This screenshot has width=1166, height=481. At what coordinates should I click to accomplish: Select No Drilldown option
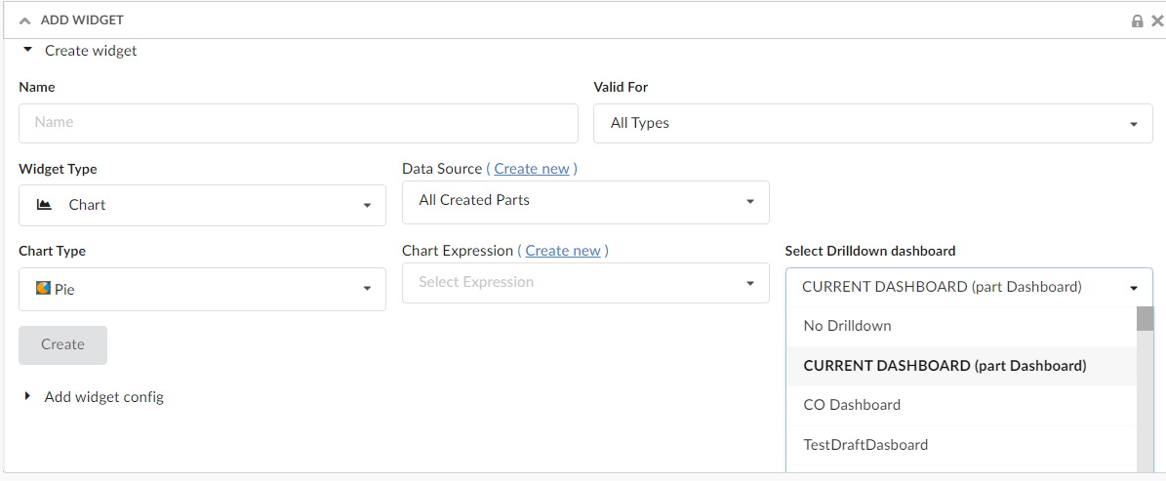(x=847, y=326)
